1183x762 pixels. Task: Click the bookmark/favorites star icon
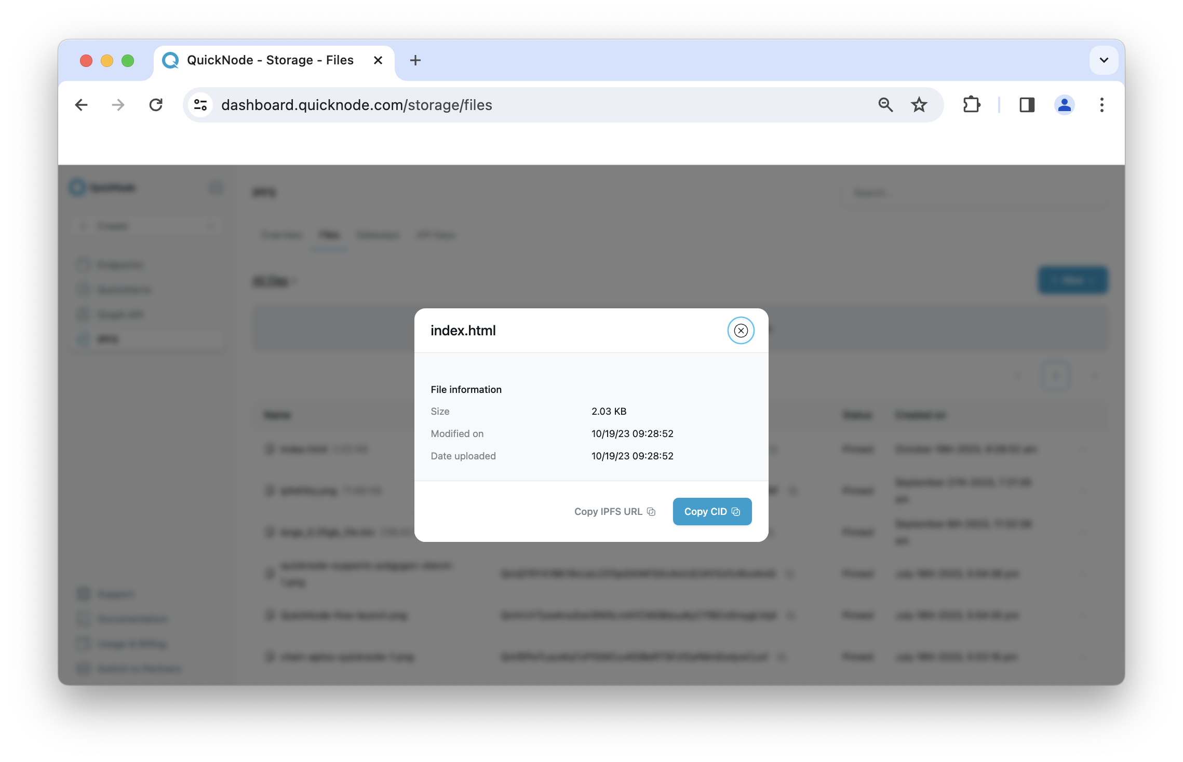[919, 105]
